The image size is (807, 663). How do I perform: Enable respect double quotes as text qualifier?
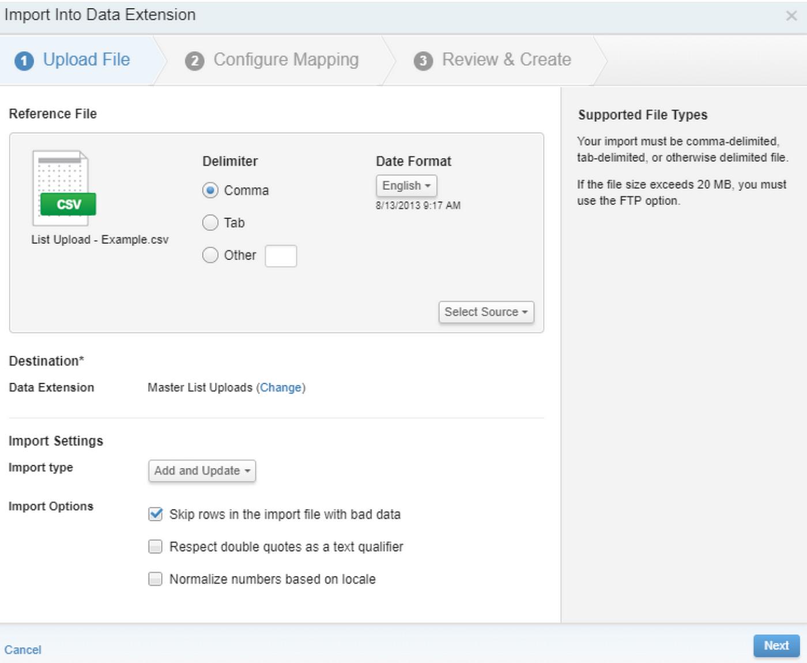click(x=154, y=546)
